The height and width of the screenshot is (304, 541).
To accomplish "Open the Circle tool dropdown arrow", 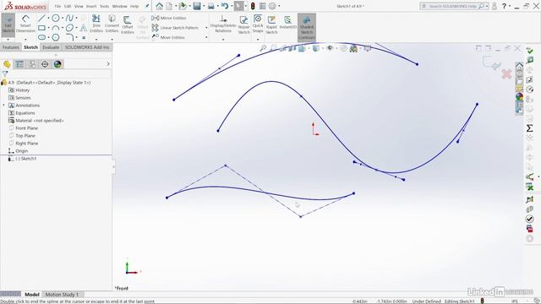I will click(x=63, y=19).
